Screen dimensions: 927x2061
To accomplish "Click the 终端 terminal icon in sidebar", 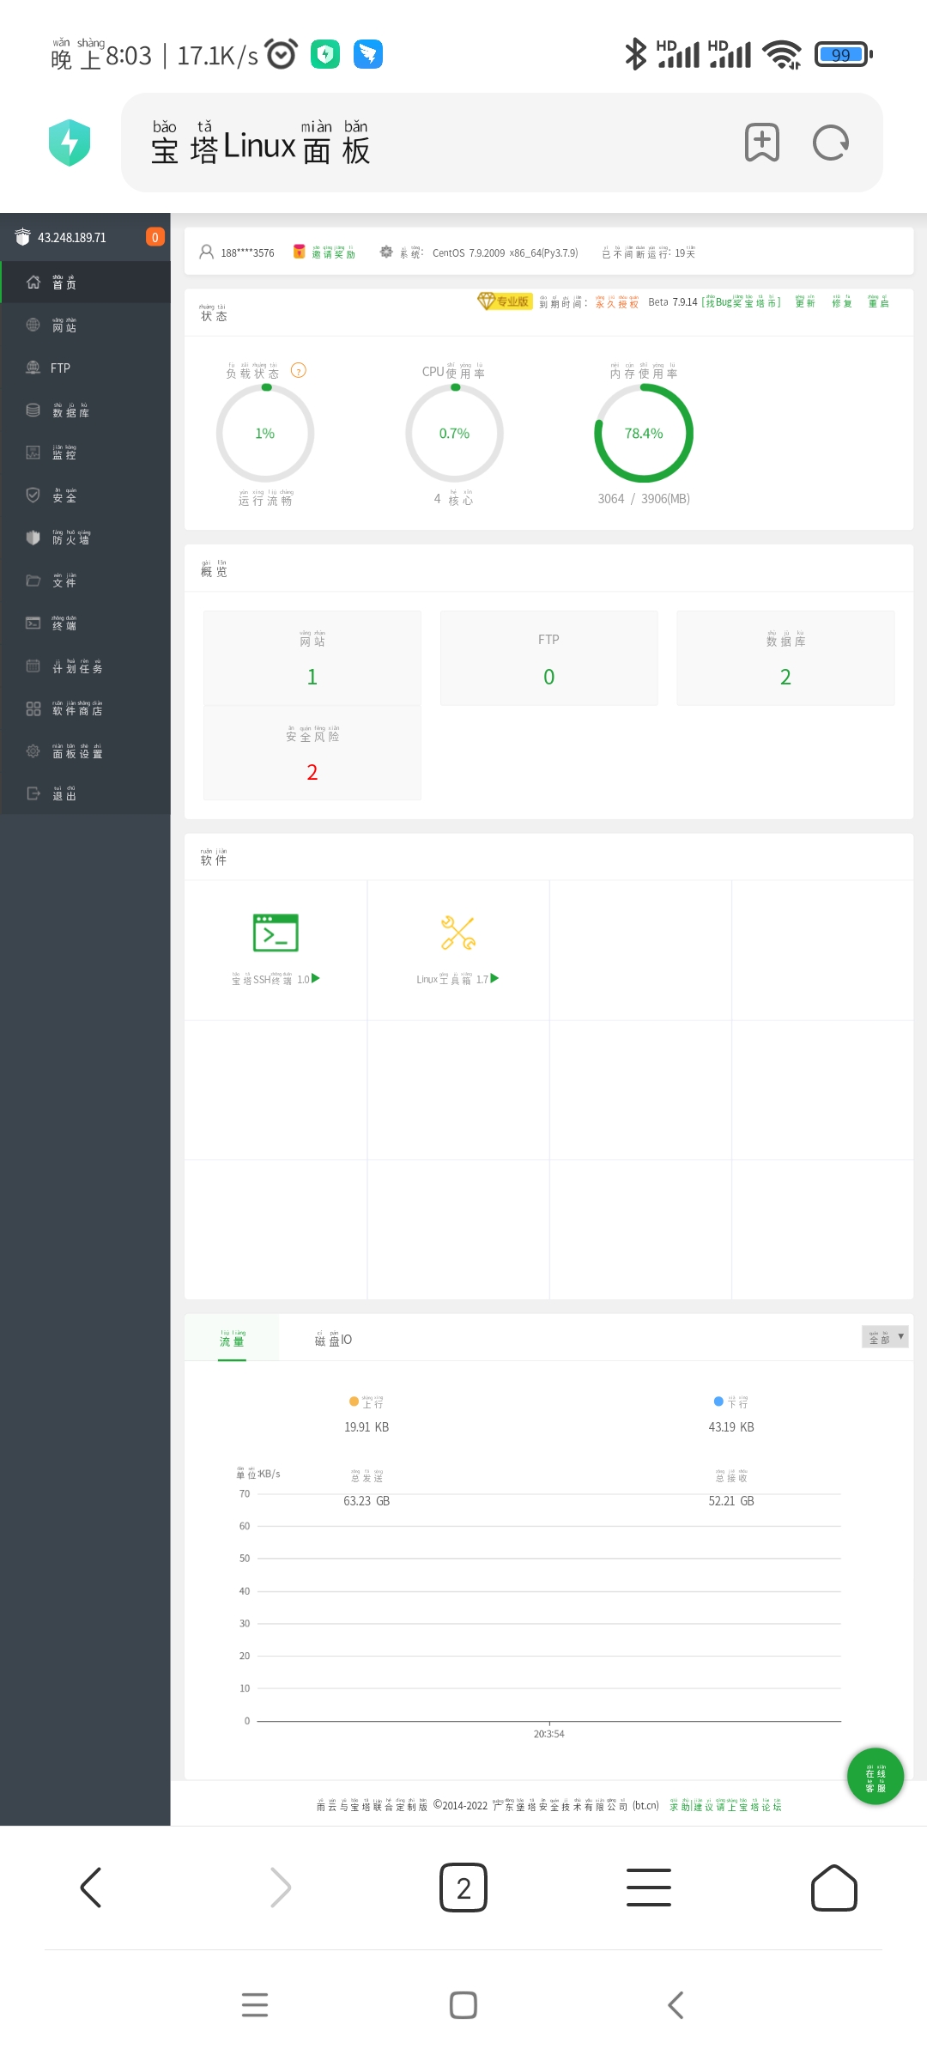I will click(33, 623).
